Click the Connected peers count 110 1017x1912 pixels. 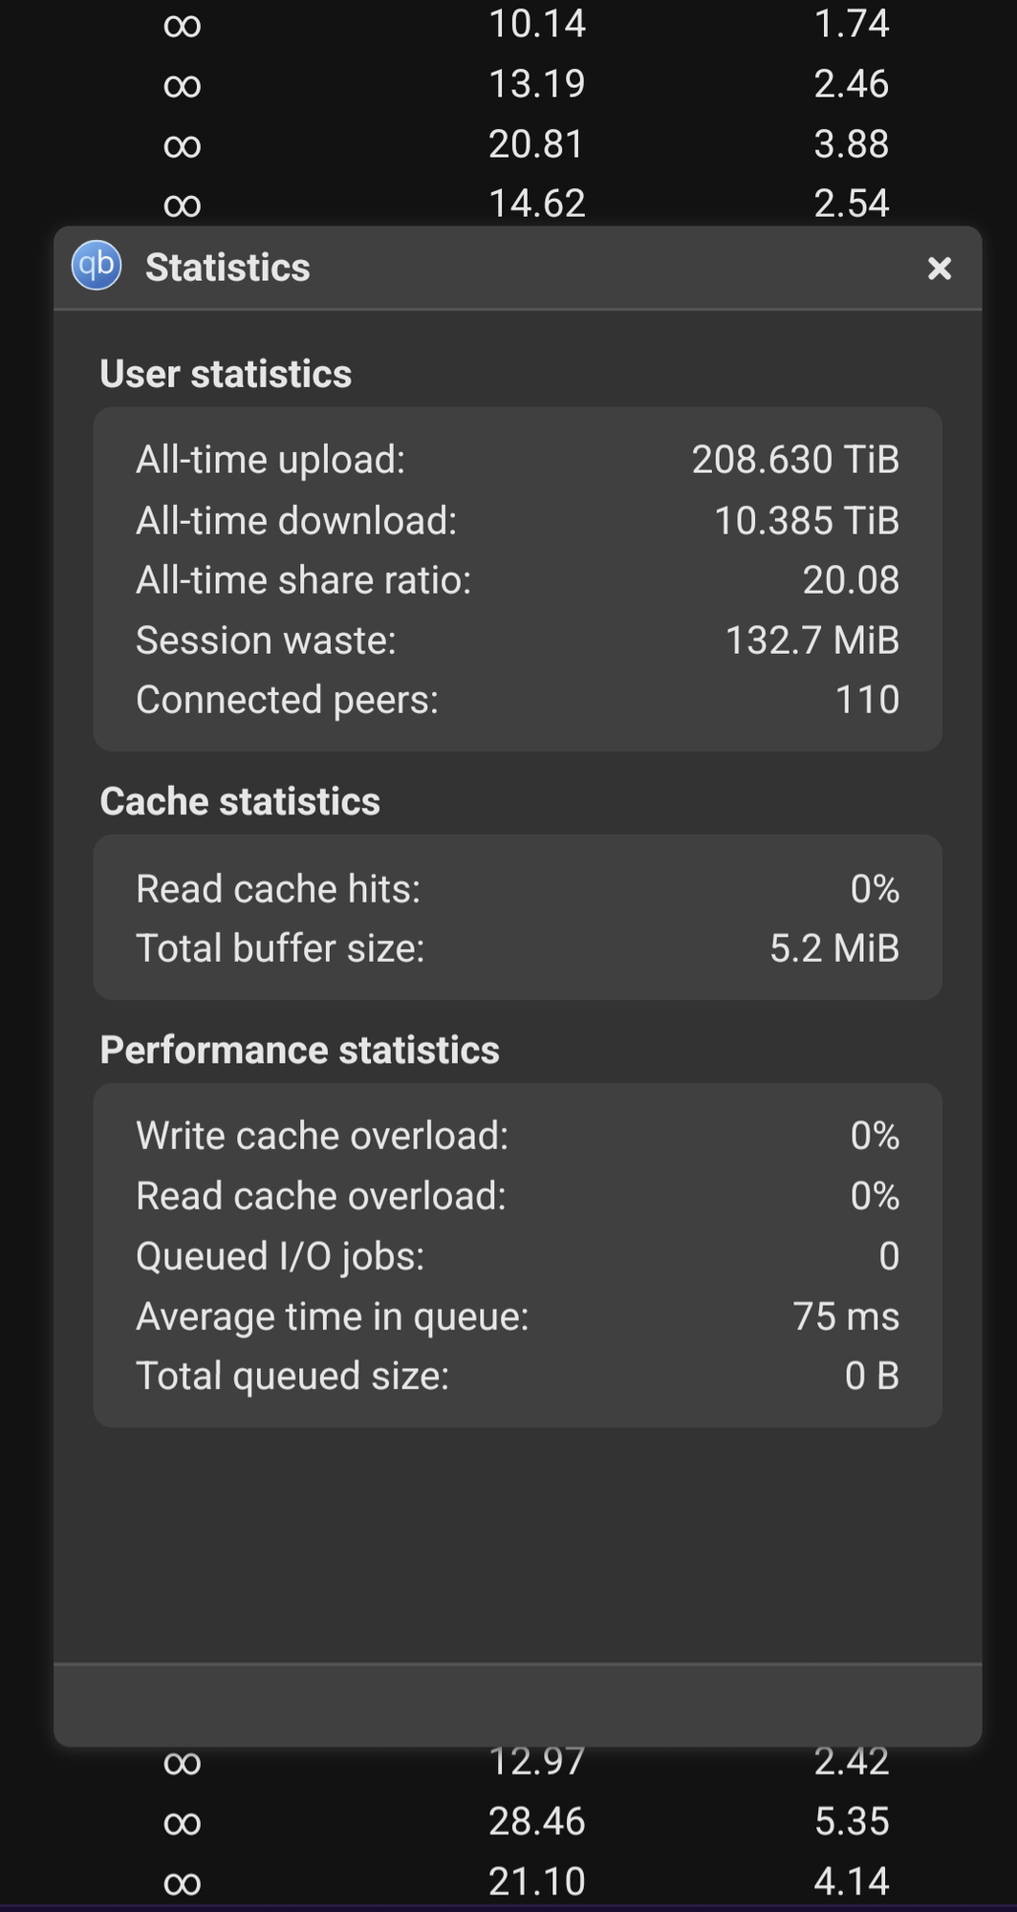click(x=867, y=700)
